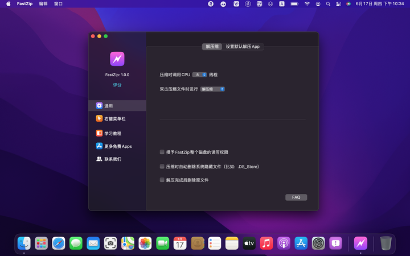This screenshot has height=256, width=410.
Task: Open Maps from the dock
Action: tap(128, 243)
